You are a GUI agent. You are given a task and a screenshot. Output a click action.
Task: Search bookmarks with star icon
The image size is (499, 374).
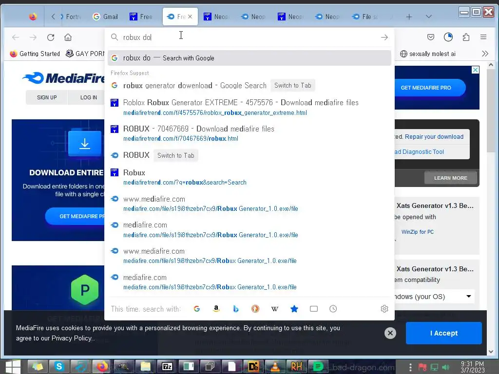coord(294,309)
